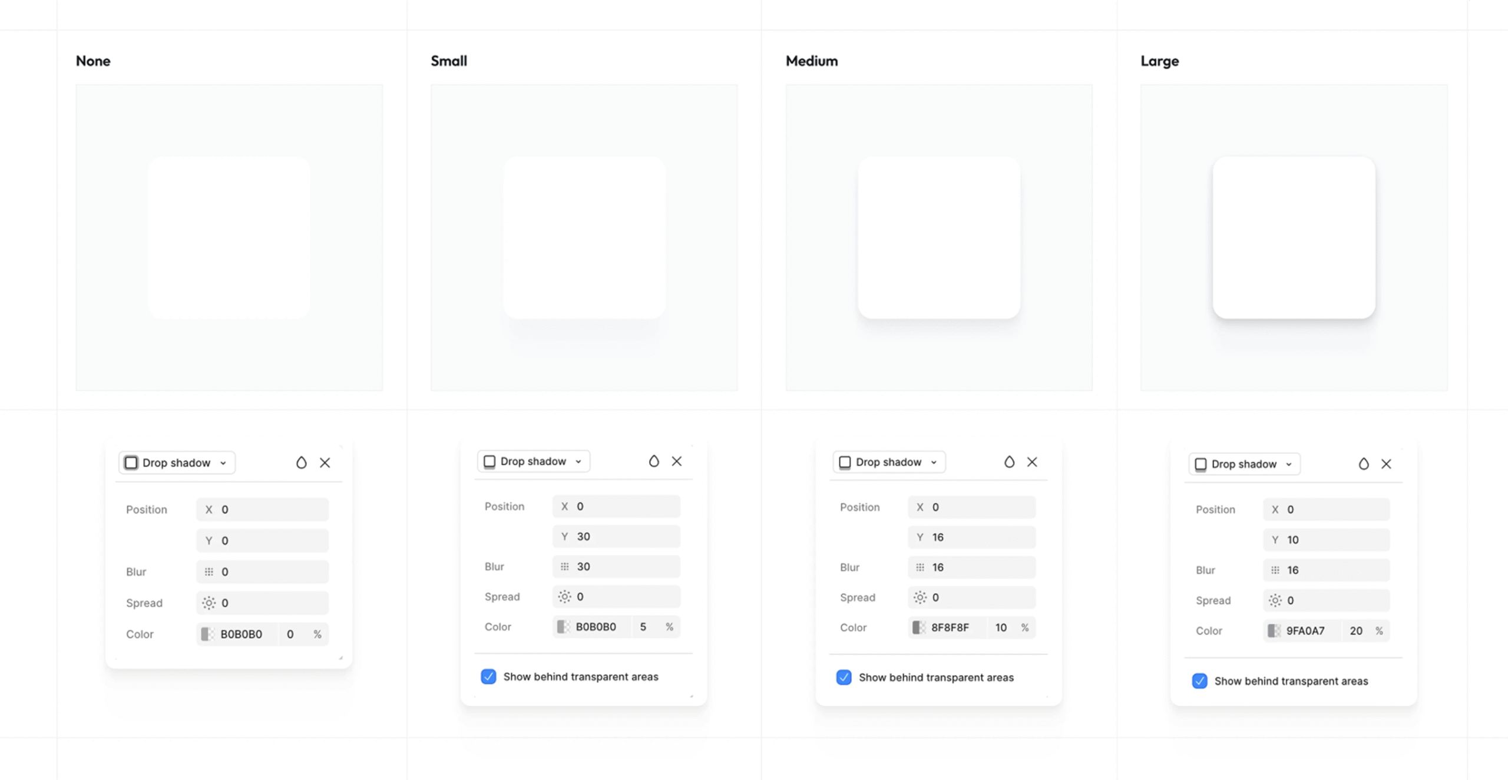
Task: Click the Spread sun icon in Medium panel
Action: click(x=920, y=597)
